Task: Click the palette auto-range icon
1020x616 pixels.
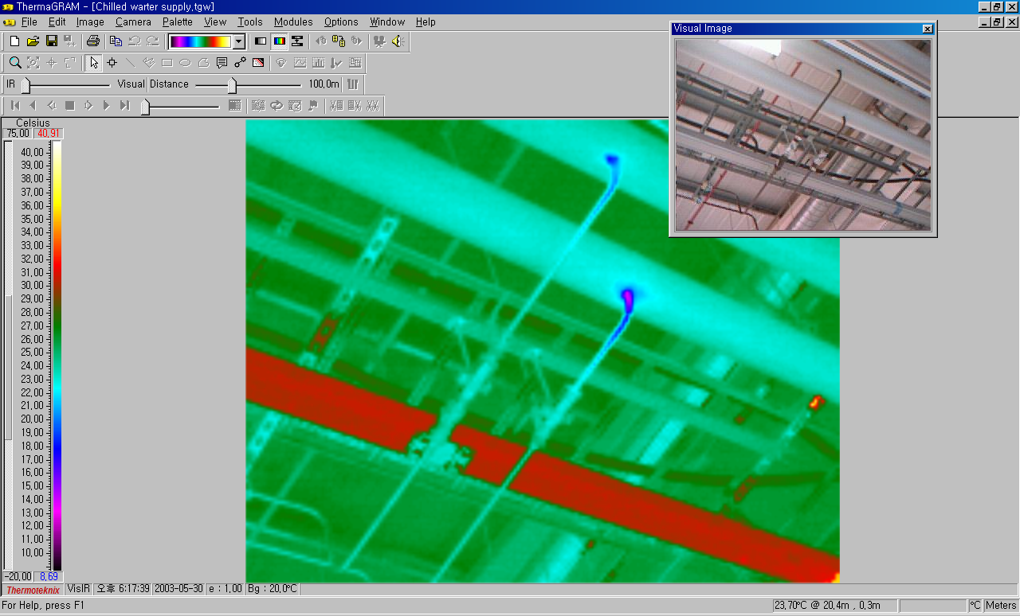Action: (x=297, y=41)
